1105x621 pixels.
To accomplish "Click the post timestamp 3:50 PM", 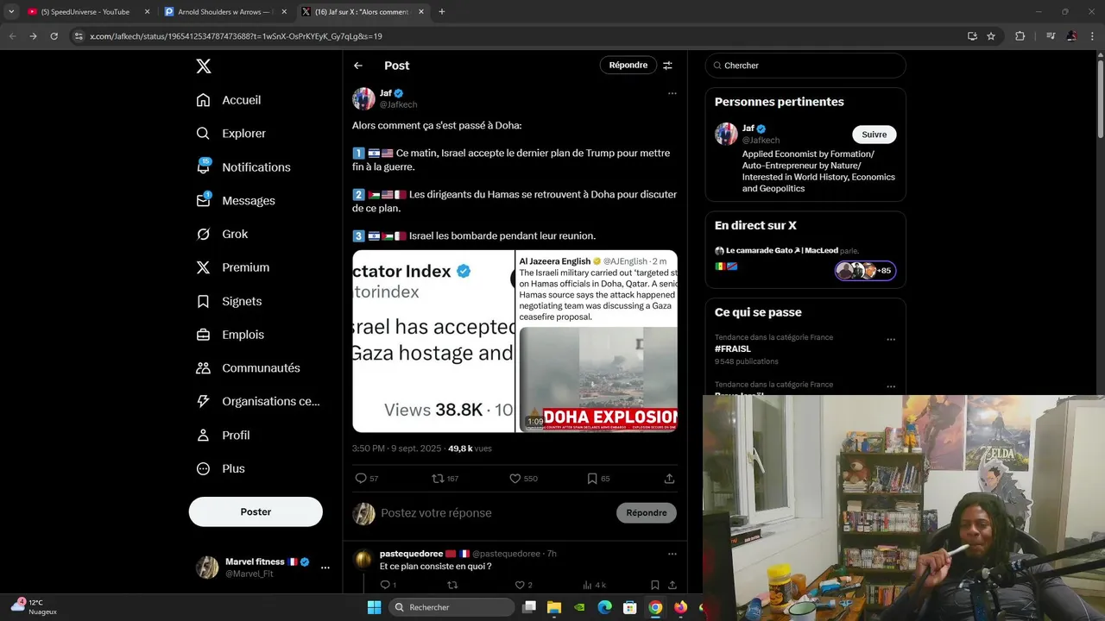I will pos(396,448).
